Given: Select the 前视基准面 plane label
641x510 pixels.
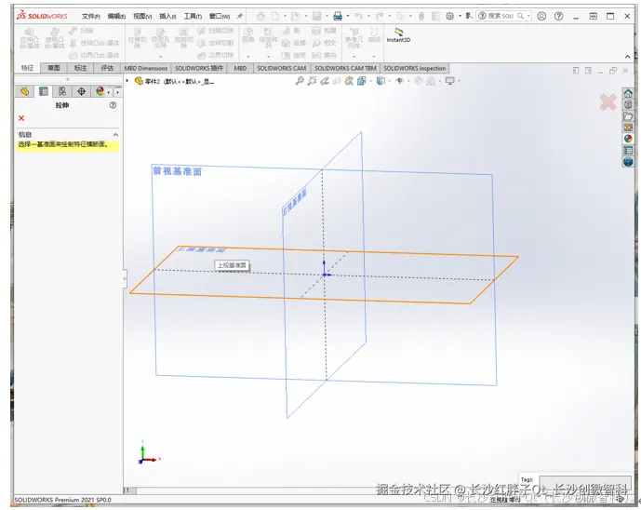Looking at the screenshot, I should [177, 171].
